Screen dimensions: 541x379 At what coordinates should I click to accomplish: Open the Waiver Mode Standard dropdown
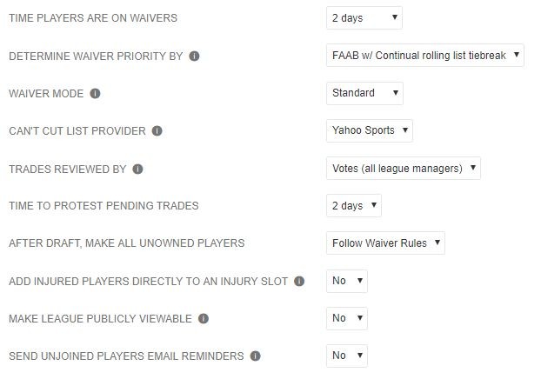364,93
